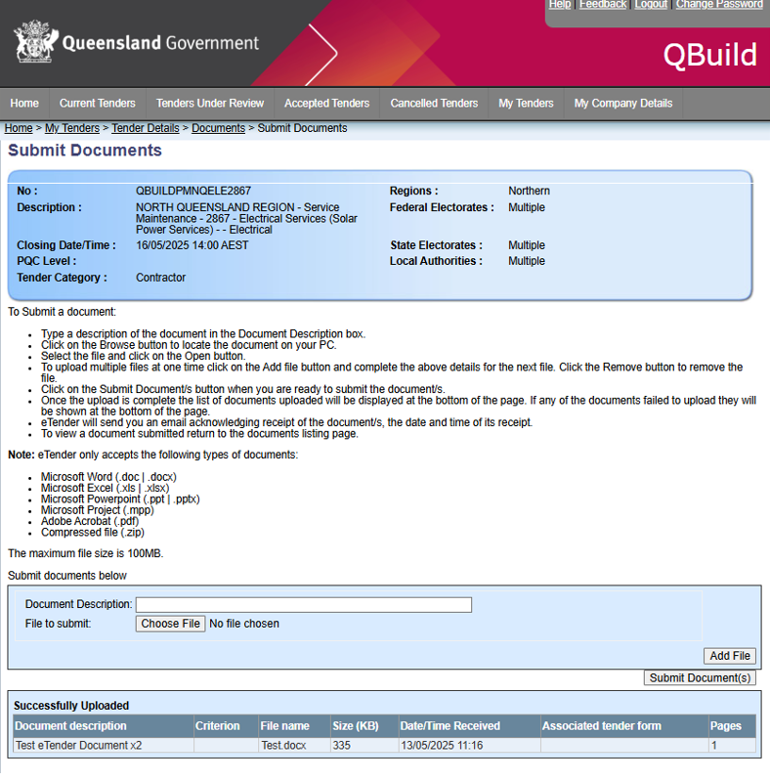Screen dimensions: 770x781
Task: Open the Feedback link
Action: (x=603, y=5)
